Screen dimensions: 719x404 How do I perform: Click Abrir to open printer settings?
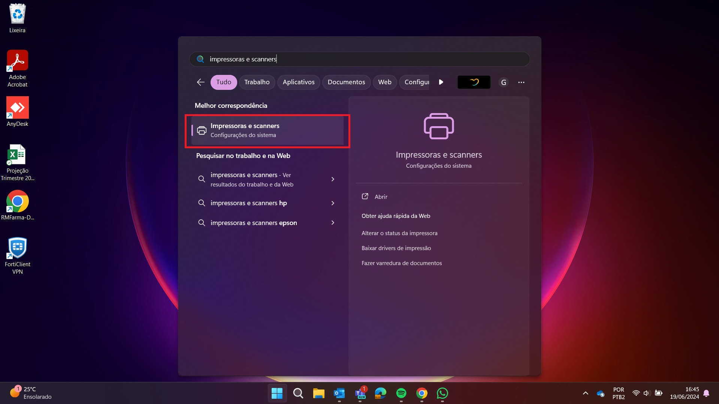[x=381, y=197]
